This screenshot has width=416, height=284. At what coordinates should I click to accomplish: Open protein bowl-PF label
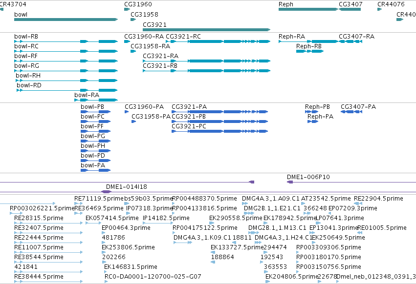point(92,126)
